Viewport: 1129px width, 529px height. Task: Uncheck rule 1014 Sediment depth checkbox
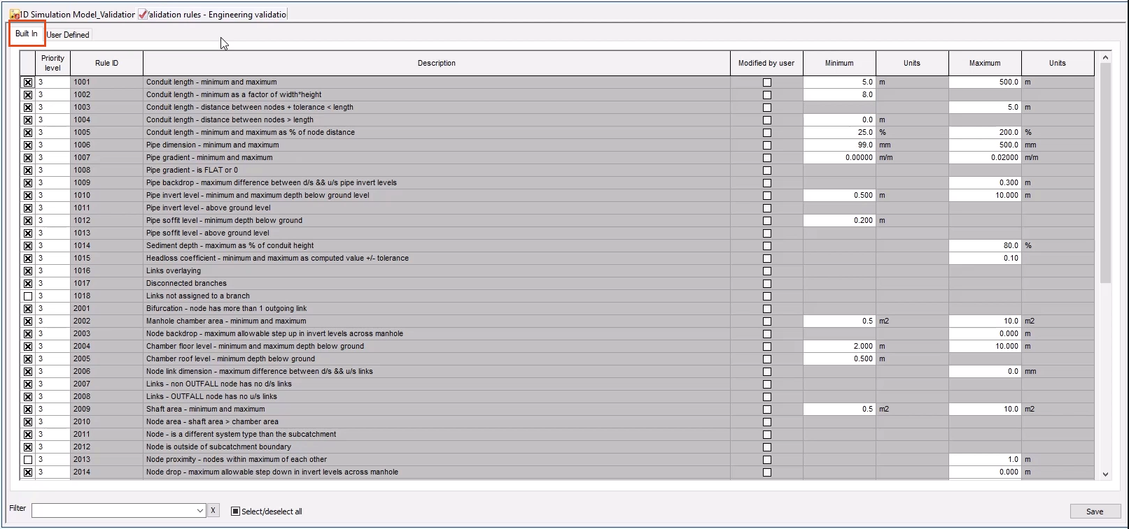(28, 246)
